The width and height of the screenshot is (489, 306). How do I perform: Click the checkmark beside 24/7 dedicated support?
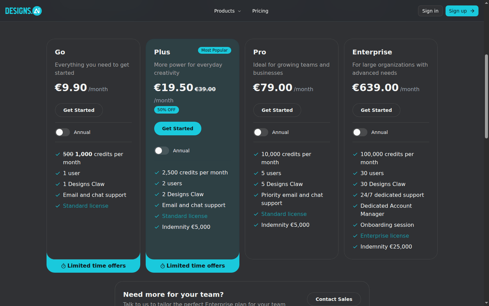pyautogui.click(x=355, y=195)
